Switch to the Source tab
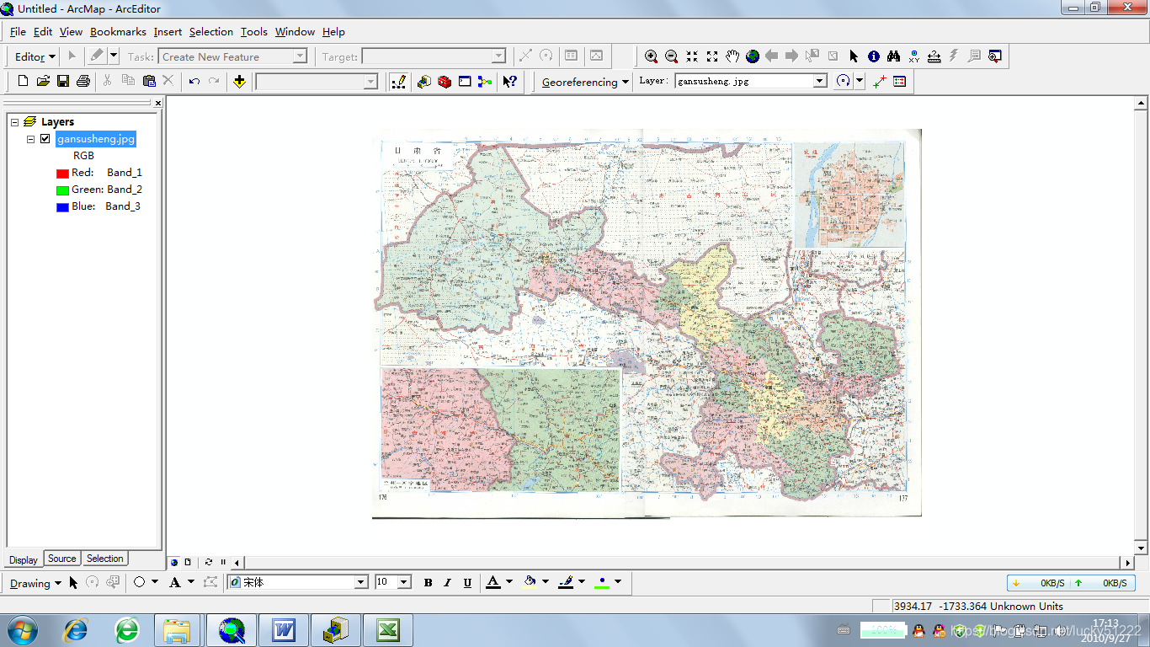The image size is (1150, 647). click(61, 559)
